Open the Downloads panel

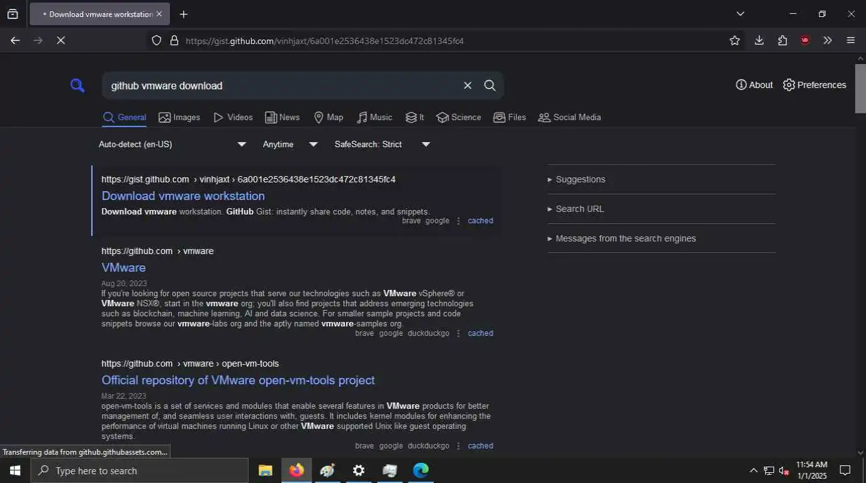pos(759,40)
